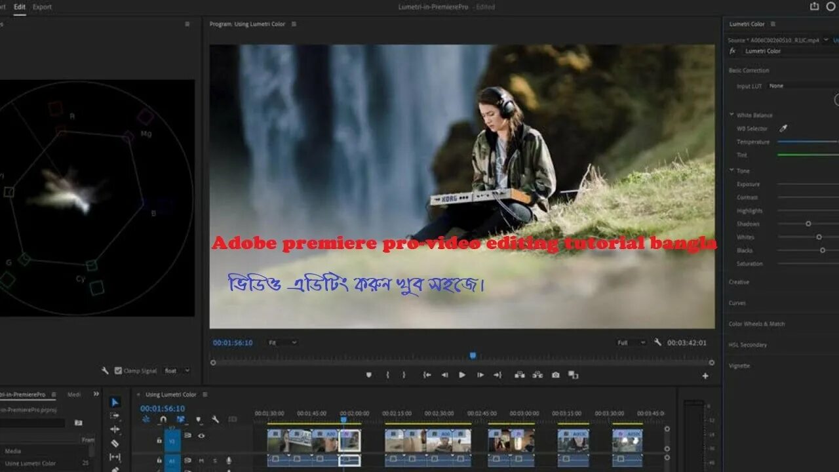Open the HSL Secondary section

(x=747, y=345)
